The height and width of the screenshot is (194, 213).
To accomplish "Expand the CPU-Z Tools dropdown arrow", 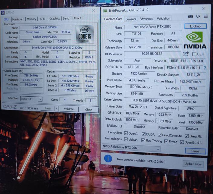I will point(56,108).
